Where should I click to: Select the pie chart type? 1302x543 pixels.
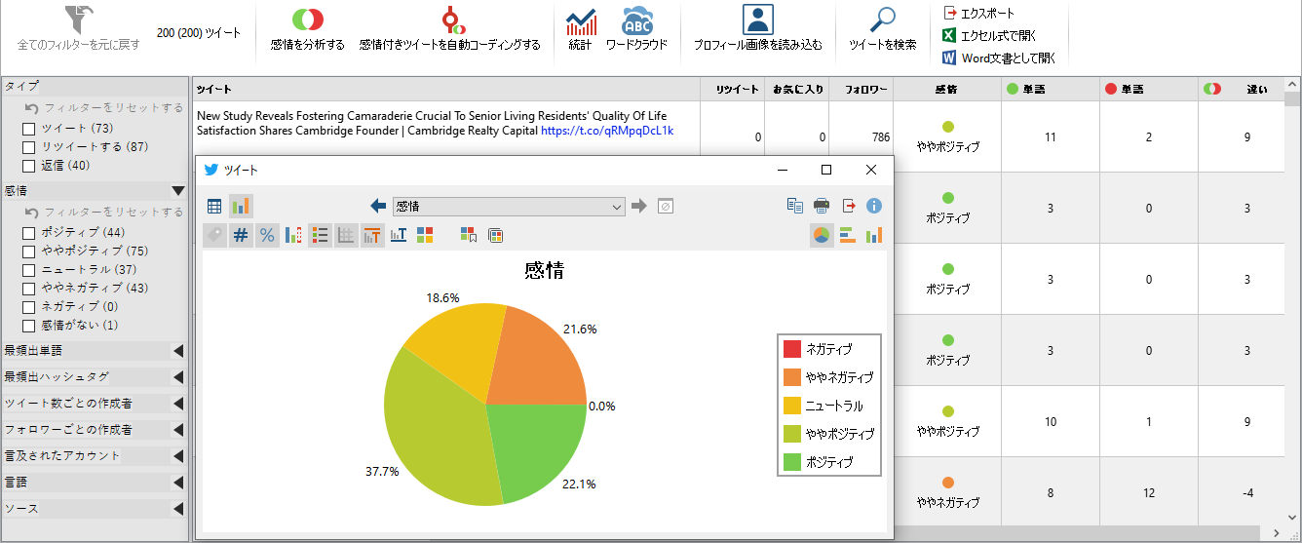click(x=822, y=235)
